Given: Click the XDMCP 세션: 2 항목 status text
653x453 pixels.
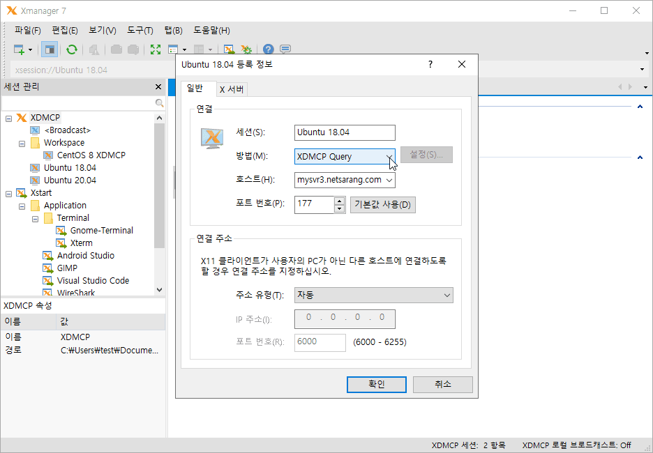Looking at the screenshot, I should pos(468,445).
